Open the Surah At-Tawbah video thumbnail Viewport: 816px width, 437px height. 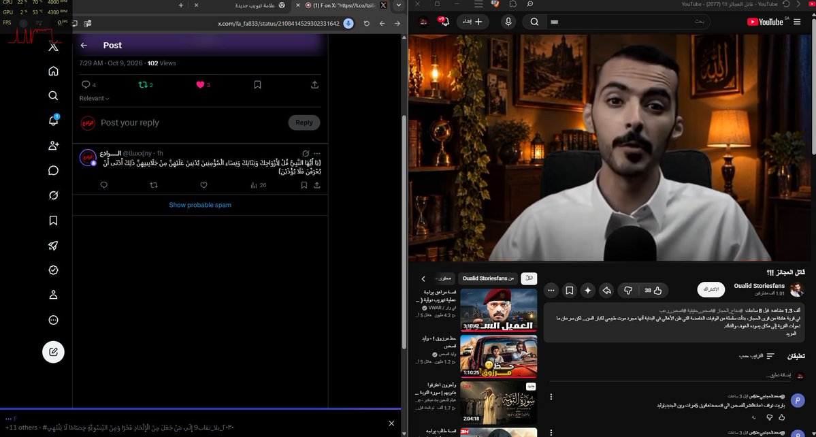click(499, 402)
